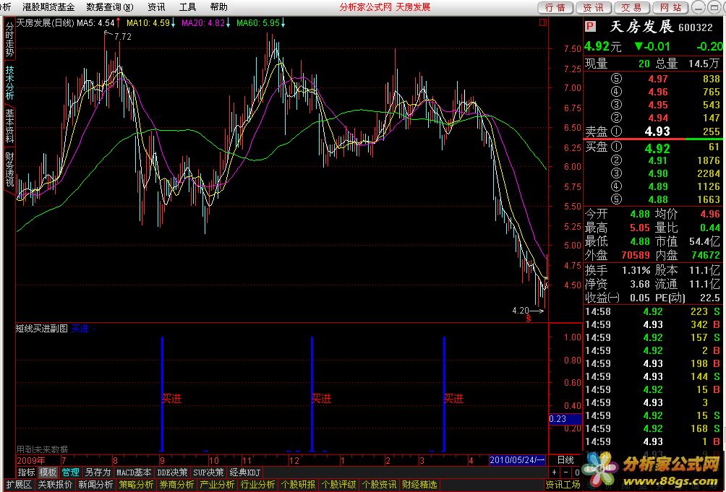Select the 指标 tab below the chart
This screenshot has height=492, width=726.
click(26, 472)
